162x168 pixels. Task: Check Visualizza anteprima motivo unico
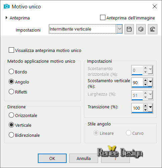pyautogui.click(x=11, y=50)
